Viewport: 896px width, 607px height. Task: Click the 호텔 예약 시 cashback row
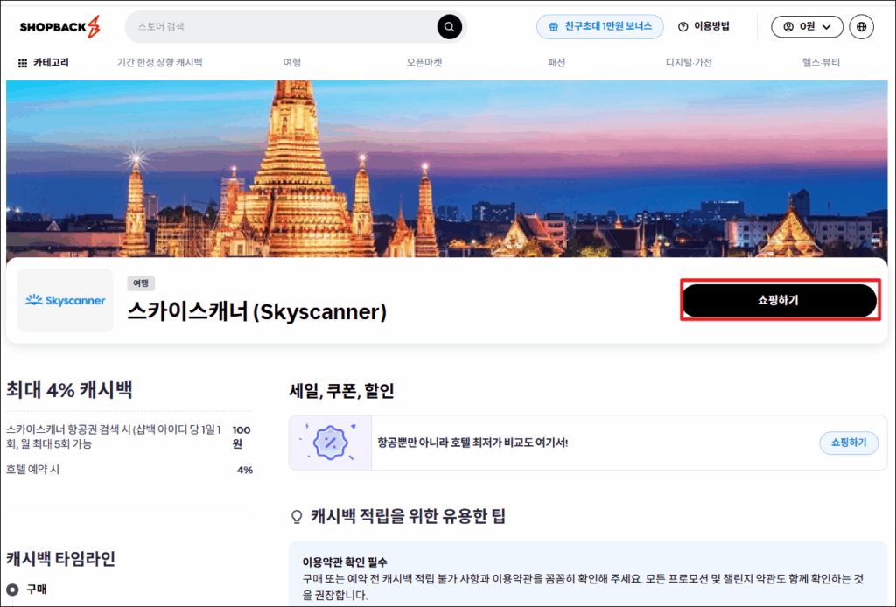(x=129, y=470)
